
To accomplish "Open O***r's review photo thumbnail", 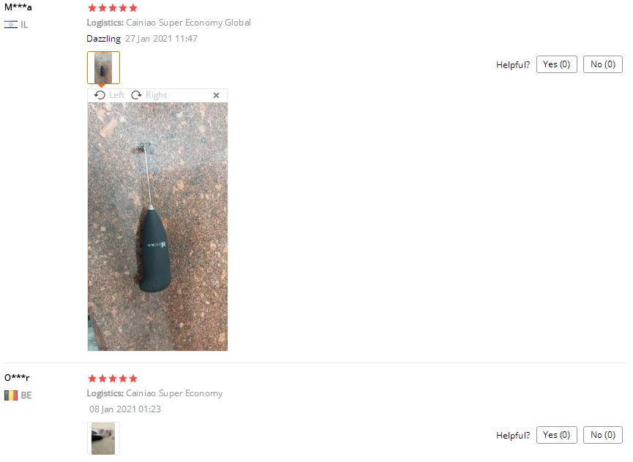I will [x=103, y=439].
